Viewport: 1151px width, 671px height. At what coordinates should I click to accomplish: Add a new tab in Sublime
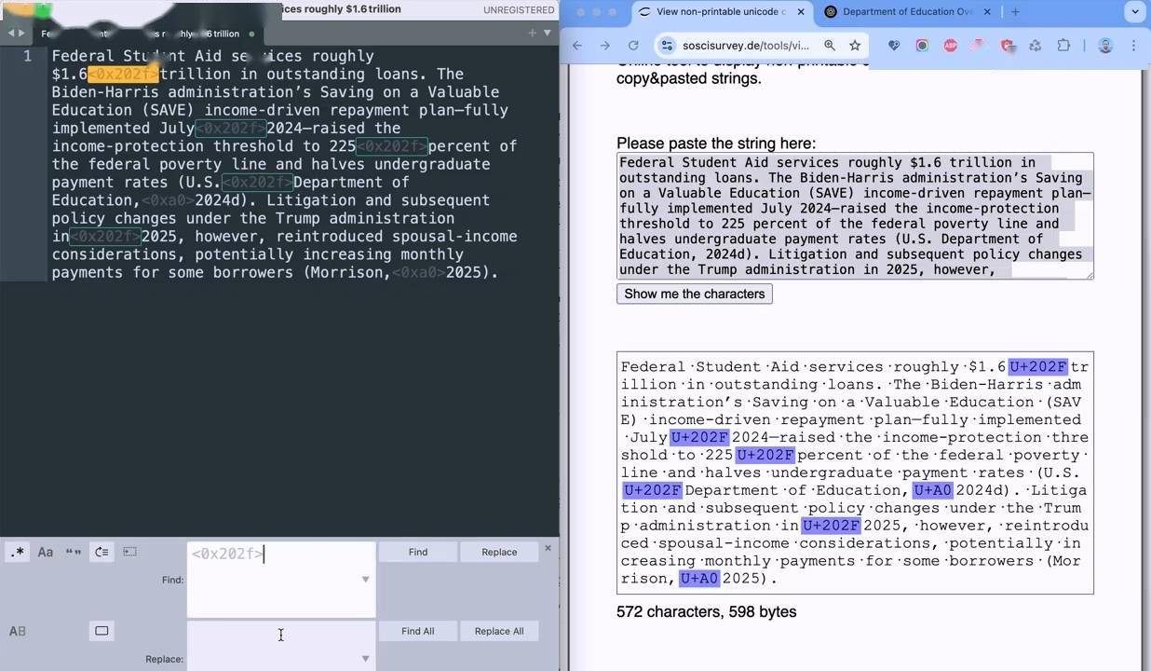click(533, 33)
